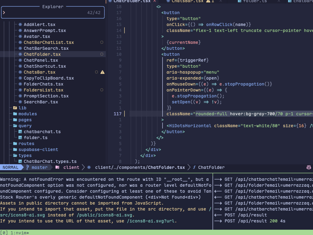Click the React icon beside PromptSection.tsx
Image resolution: width=313 pixels, height=235 pixels.
pyautogui.click(x=20, y=96)
